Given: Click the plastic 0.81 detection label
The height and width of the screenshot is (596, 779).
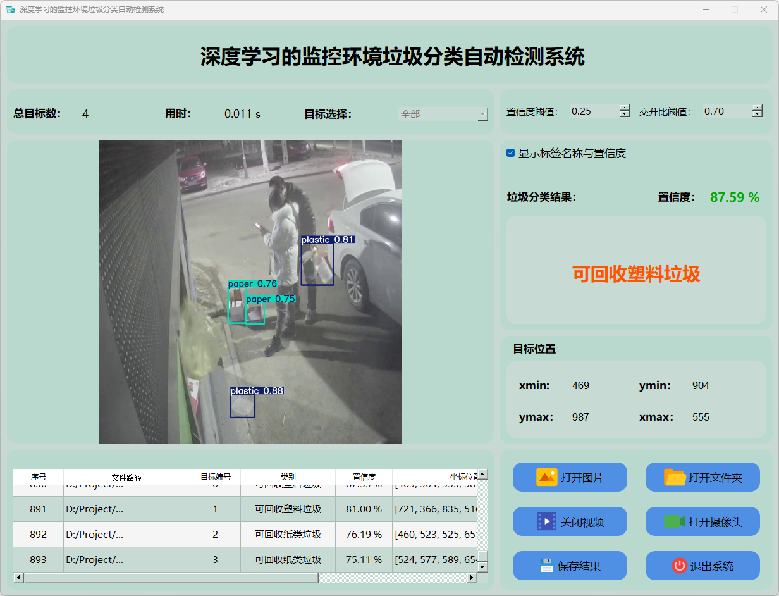Looking at the screenshot, I should (x=328, y=240).
